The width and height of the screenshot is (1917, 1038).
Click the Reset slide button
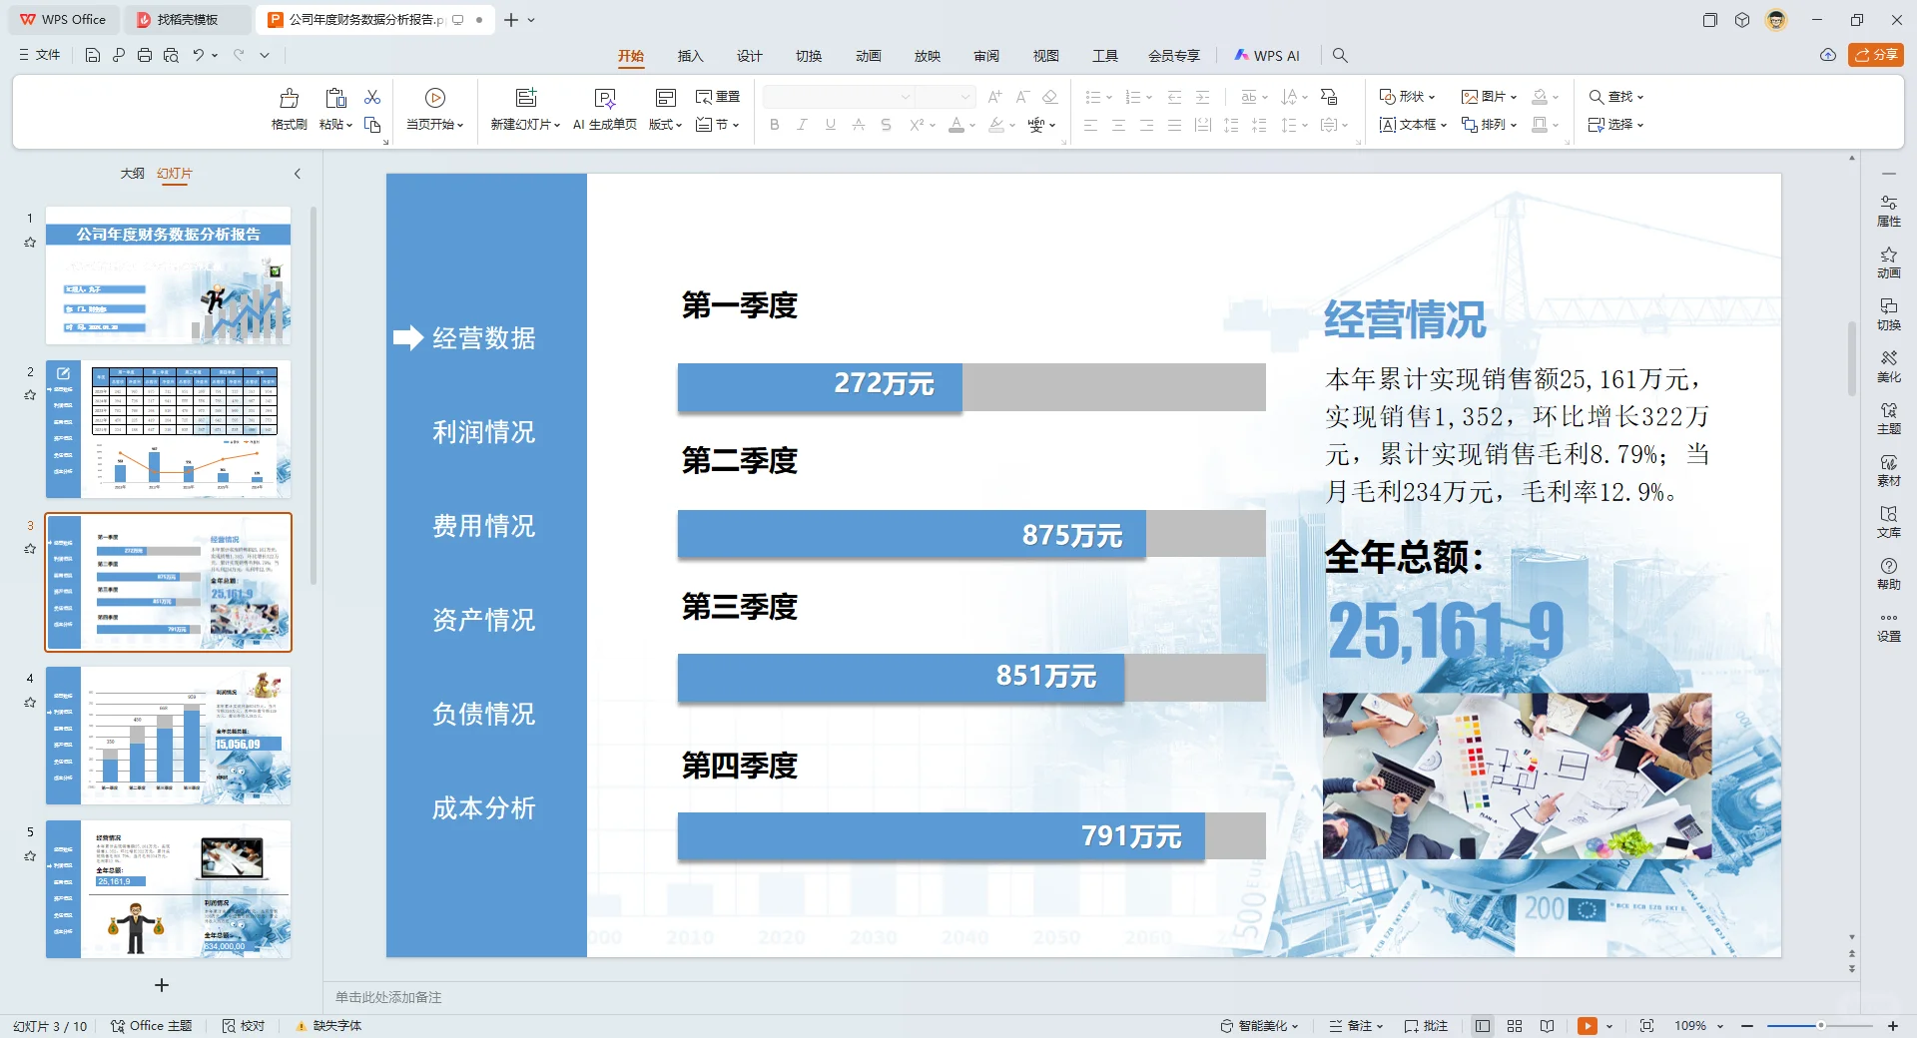point(718,97)
